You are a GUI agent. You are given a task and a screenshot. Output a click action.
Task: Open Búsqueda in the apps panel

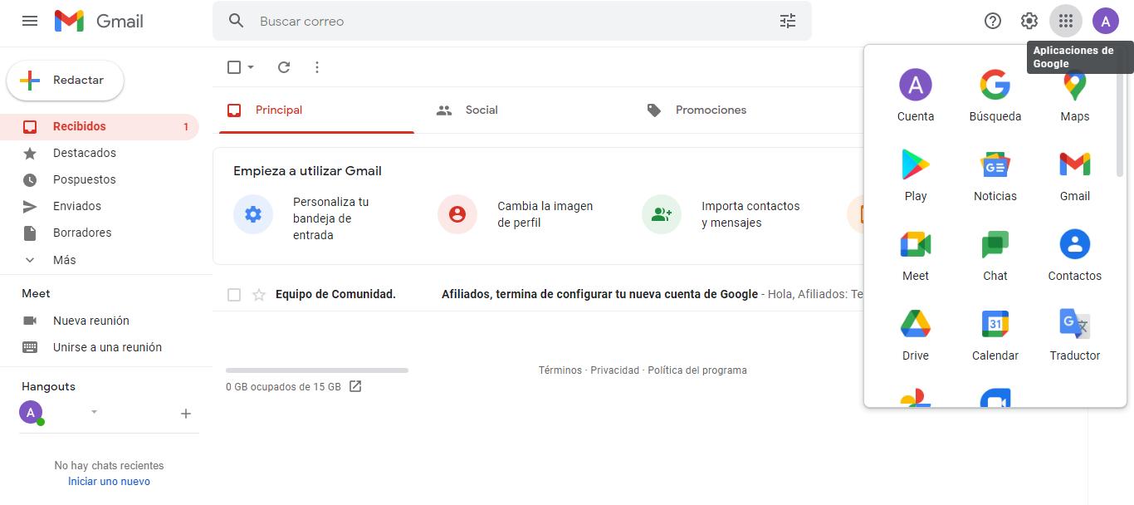tap(995, 96)
